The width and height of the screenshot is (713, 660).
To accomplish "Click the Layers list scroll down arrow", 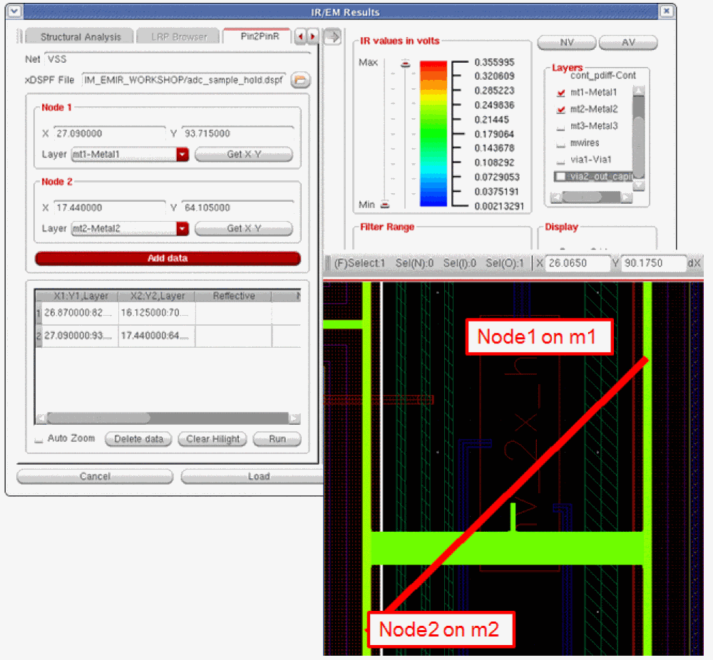I will pyautogui.click(x=638, y=185).
